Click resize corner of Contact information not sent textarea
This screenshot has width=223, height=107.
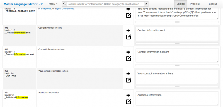[218, 61]
